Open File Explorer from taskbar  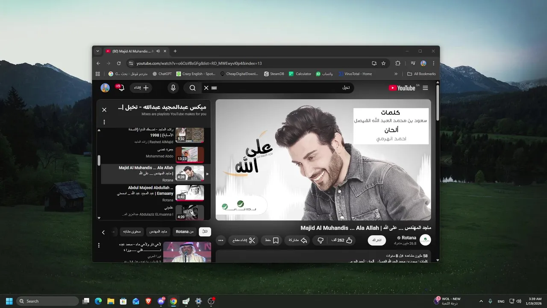[111, 301]
